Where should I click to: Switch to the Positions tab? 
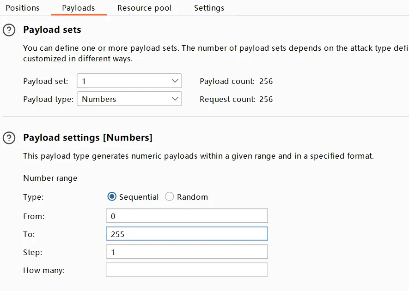(x=23, y=8)
